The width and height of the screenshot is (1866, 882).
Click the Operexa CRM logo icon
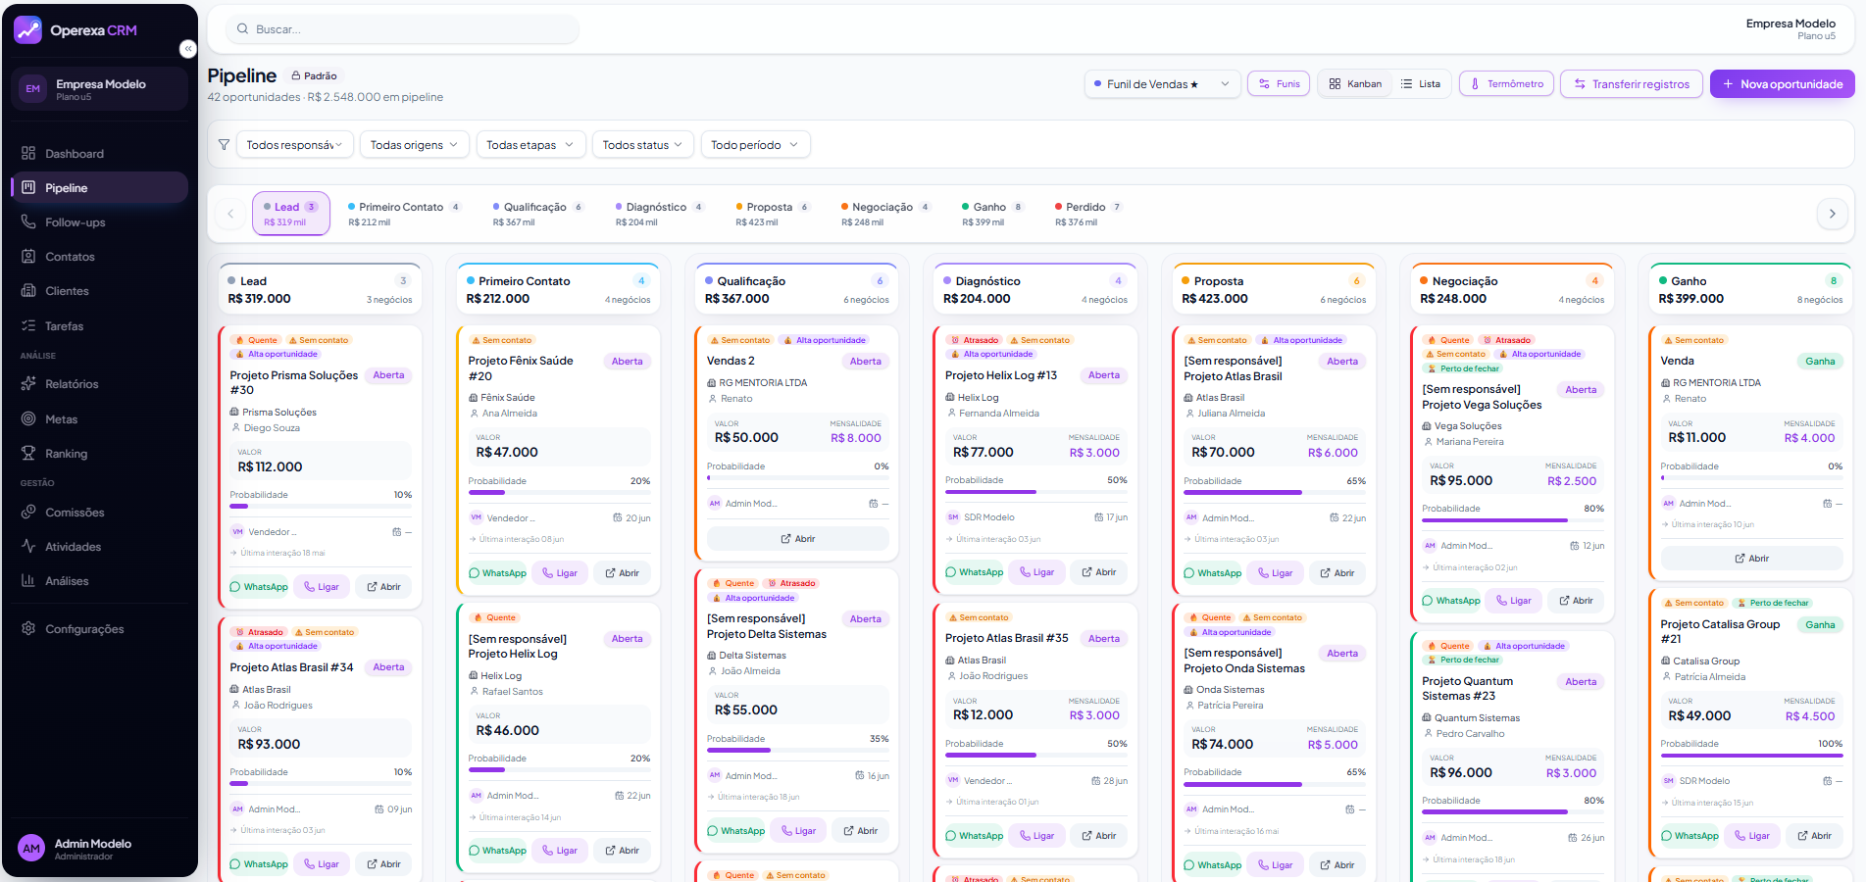[x=27, y=30]
